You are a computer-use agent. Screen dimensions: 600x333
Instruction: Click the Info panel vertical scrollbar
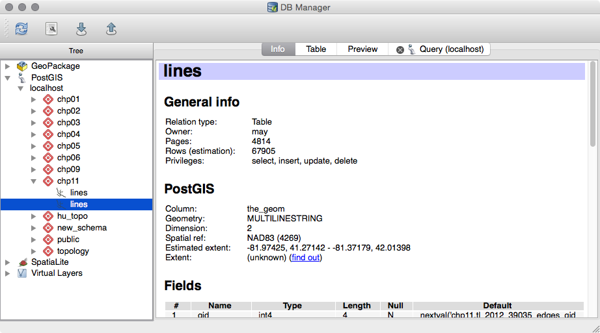(592, 104)
